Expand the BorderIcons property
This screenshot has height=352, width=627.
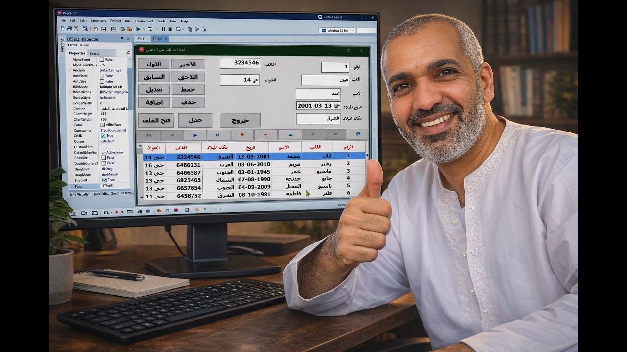tap(70, 92)
